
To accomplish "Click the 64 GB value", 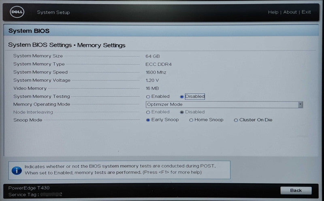I will [153, 56].
